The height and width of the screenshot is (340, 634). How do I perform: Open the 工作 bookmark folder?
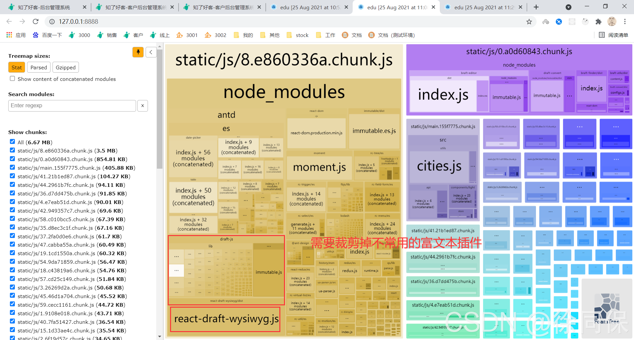(x=326, y=35)
